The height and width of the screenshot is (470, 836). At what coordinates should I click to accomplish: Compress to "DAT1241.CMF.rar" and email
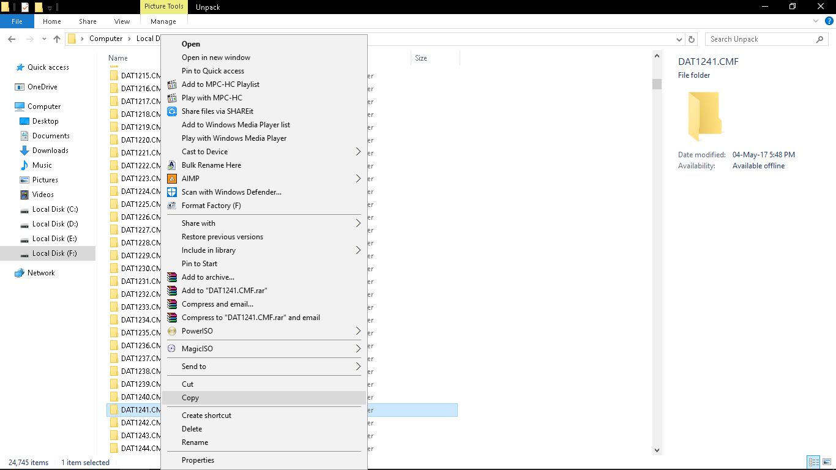pyautogui.click(x=251, y=318)
